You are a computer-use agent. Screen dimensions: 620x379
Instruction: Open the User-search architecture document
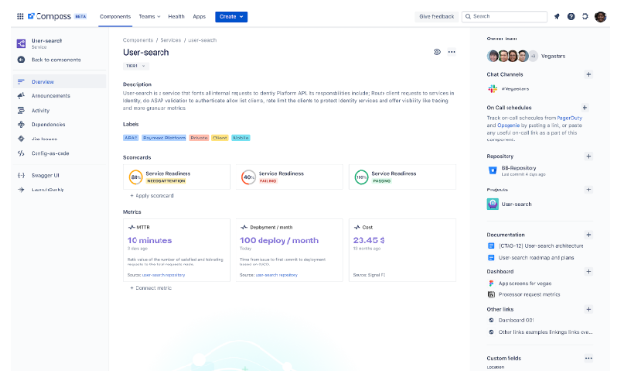(x=535, y=246)
